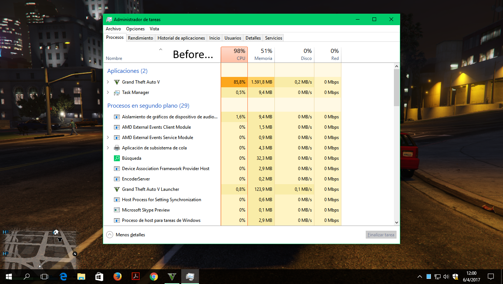Click the Finalizar tarea button
This screenshot has width=503, height=284.
381,235
